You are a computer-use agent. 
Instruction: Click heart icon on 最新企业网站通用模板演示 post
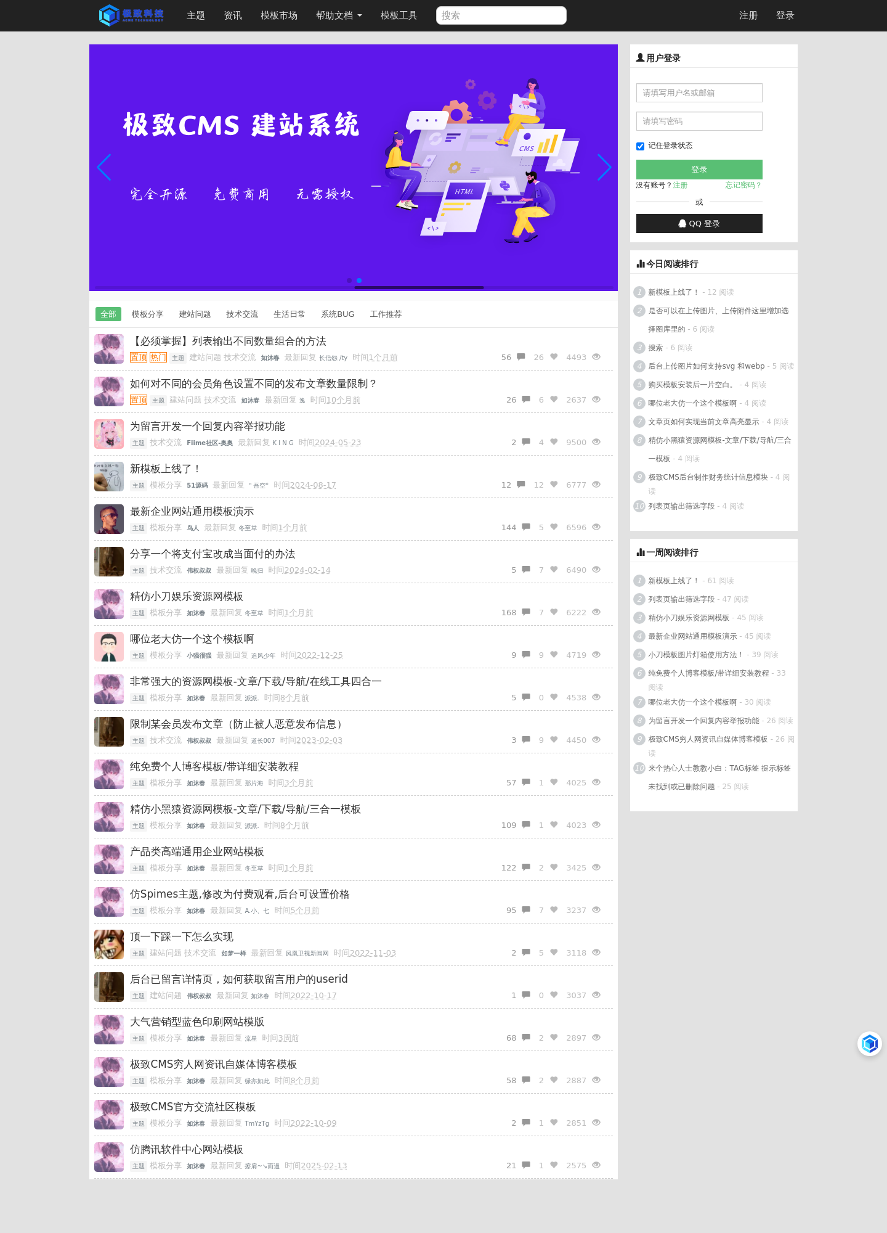click(554, 527)
